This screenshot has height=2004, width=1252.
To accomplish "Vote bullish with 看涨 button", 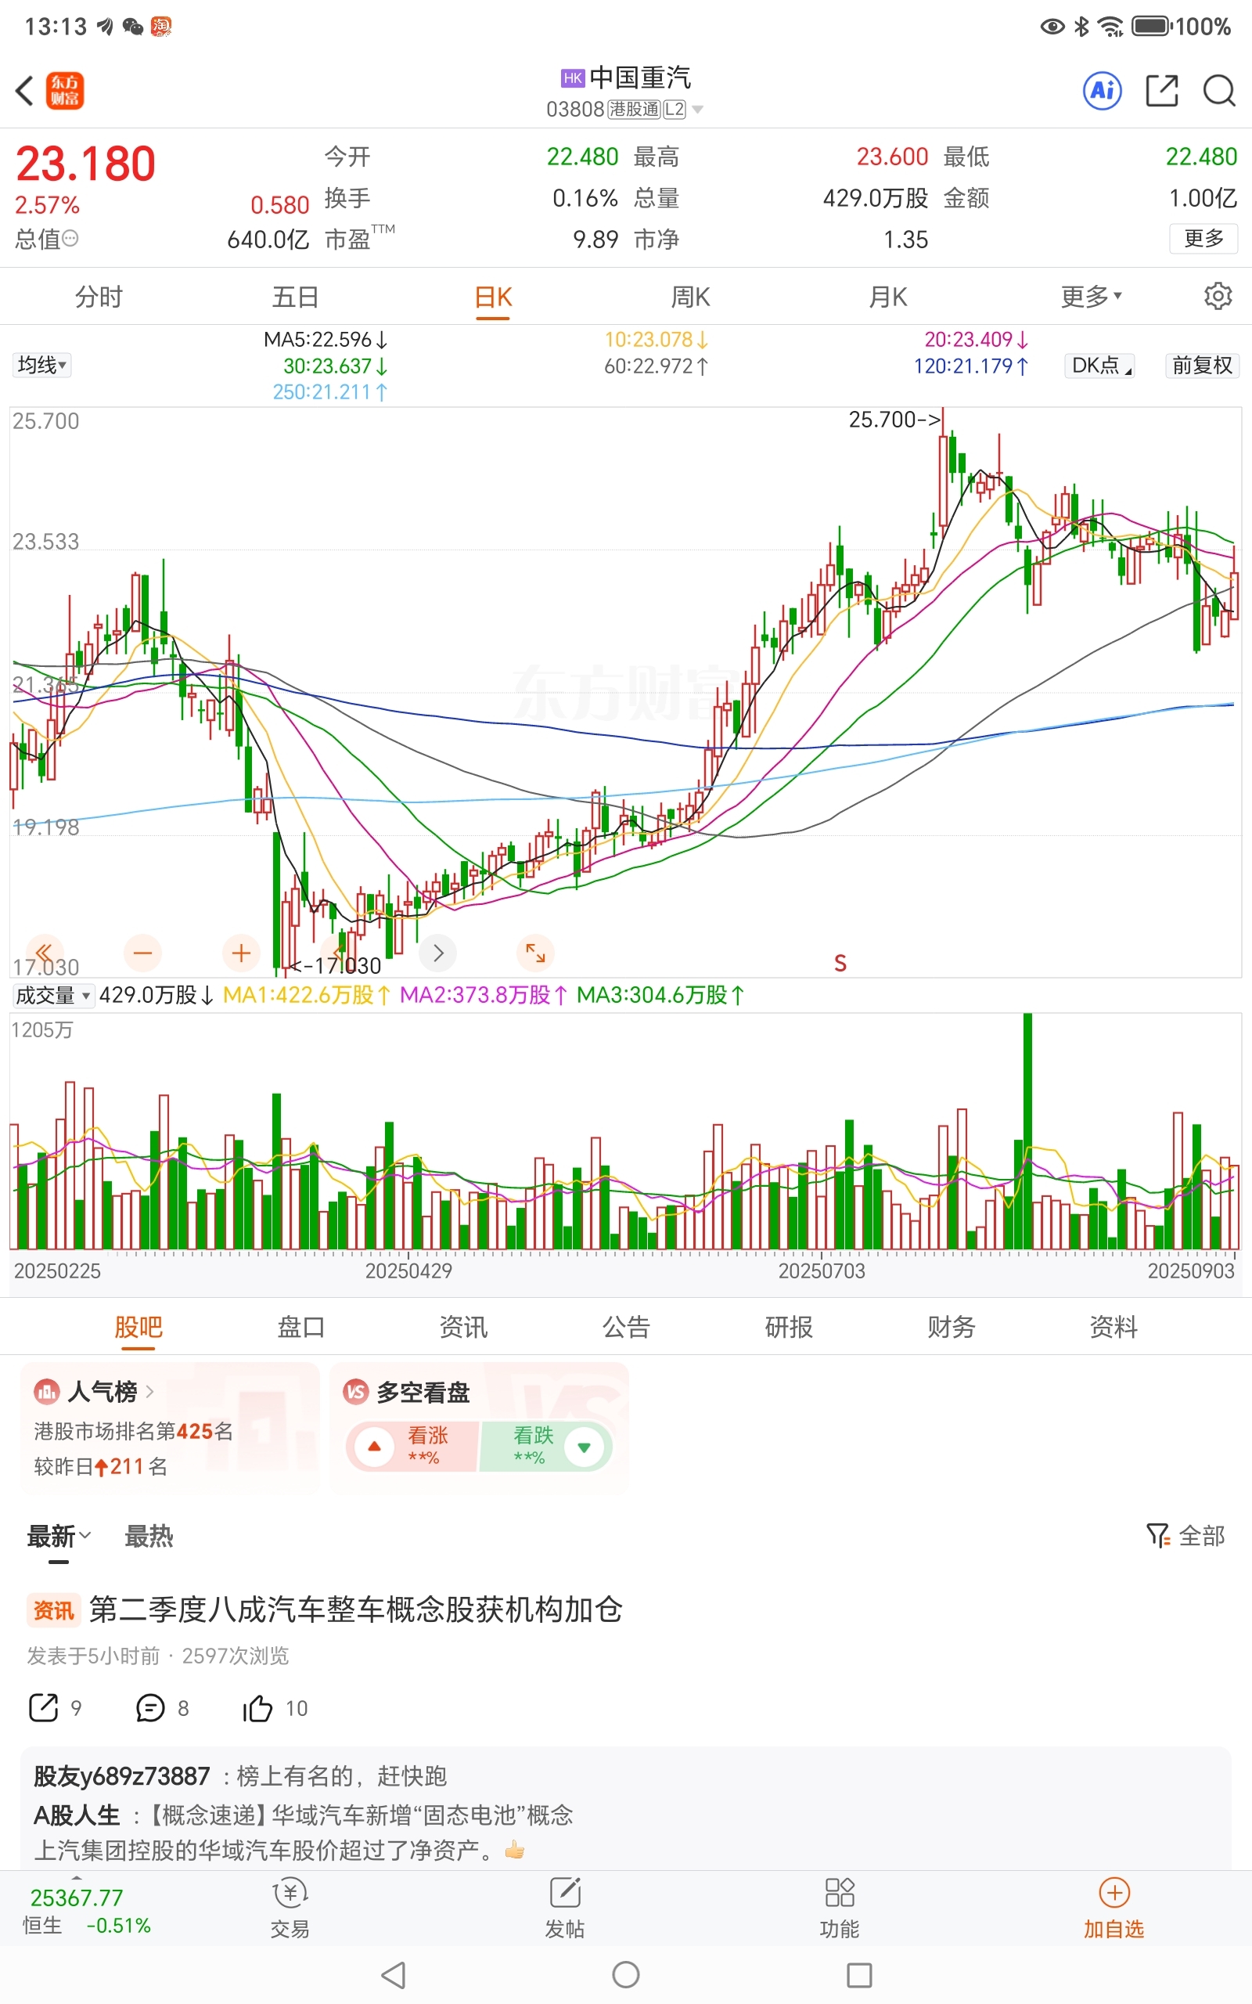I will click(412, 1446).
